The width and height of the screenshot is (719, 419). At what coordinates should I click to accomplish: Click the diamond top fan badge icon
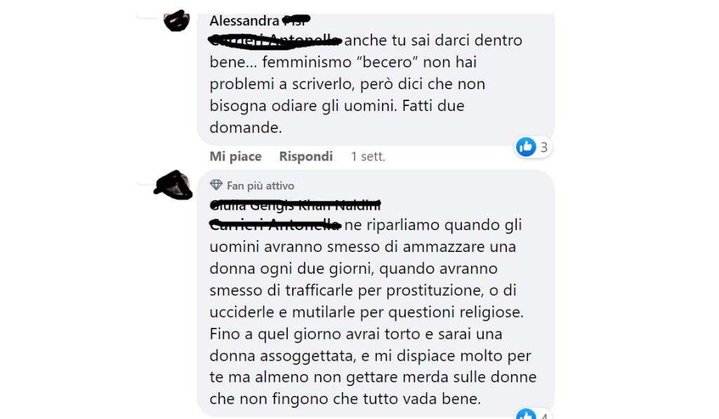pyautogui.click(x=216, y=185)
